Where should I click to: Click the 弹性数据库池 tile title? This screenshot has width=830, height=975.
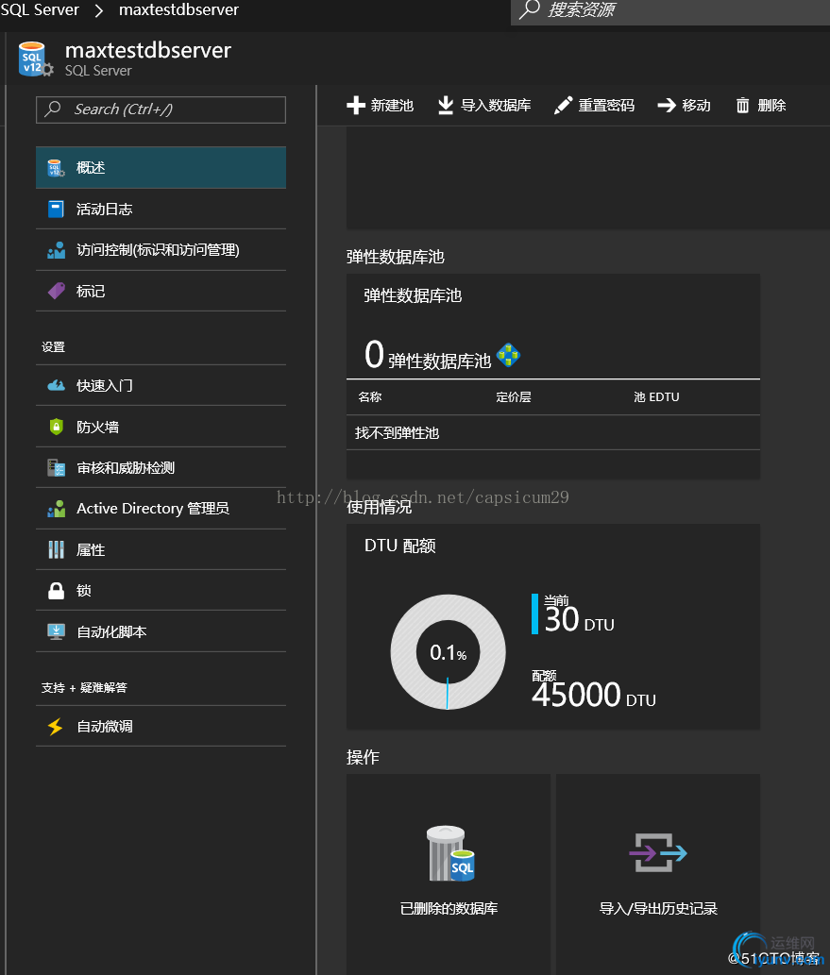pos(413,295)
